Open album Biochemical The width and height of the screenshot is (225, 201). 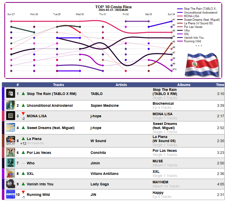click(163, 103)
